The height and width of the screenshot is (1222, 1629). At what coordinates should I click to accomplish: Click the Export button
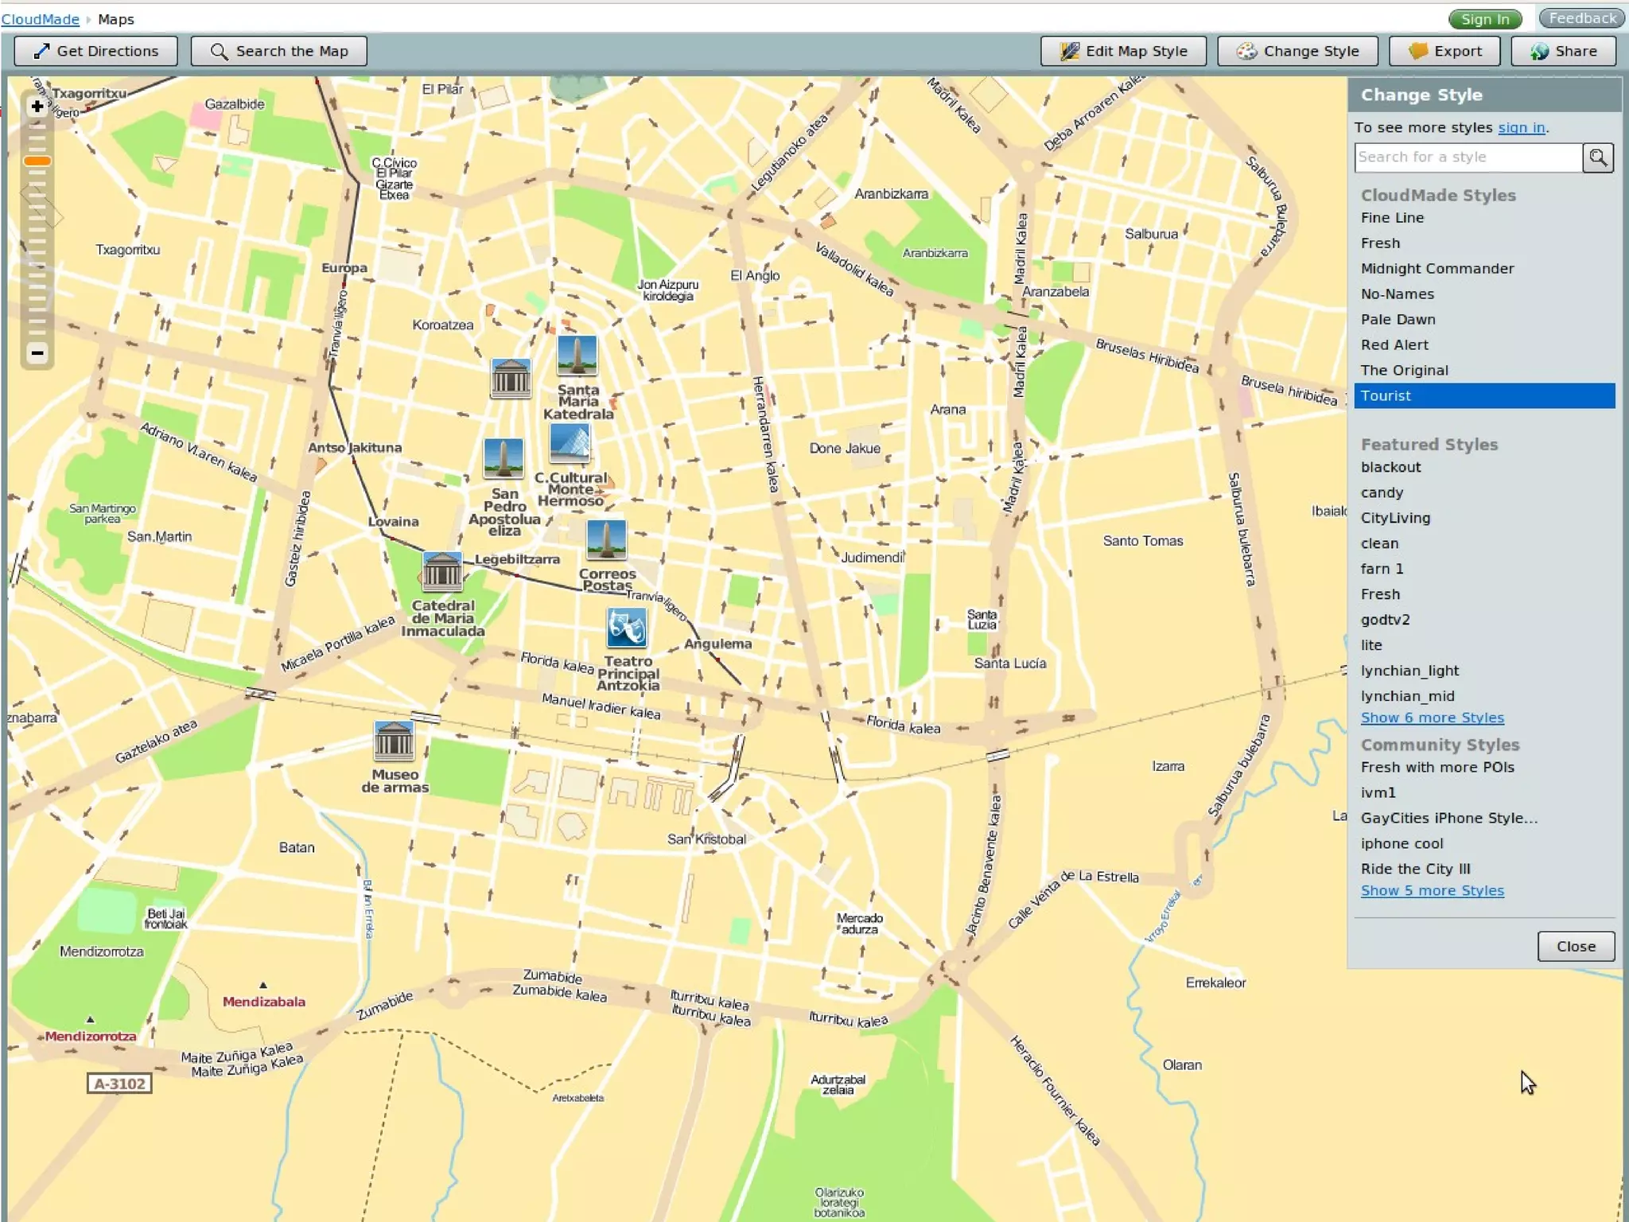[1444, 51]
